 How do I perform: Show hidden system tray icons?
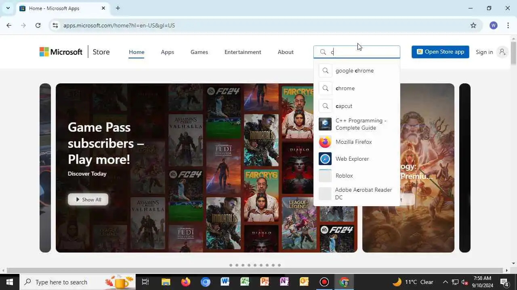pyautogui.click(x=445, y=282)
